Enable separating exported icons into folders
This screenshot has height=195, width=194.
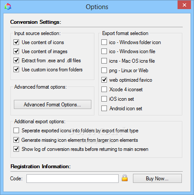point(16,131)
